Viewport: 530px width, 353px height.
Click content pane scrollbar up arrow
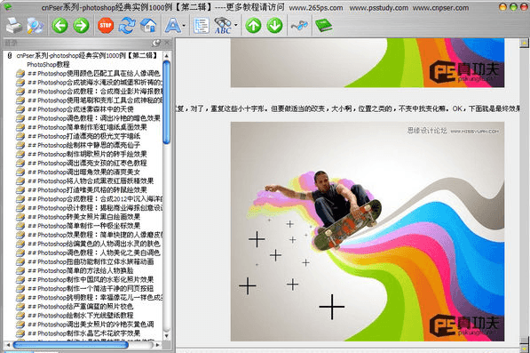[525, 43]
